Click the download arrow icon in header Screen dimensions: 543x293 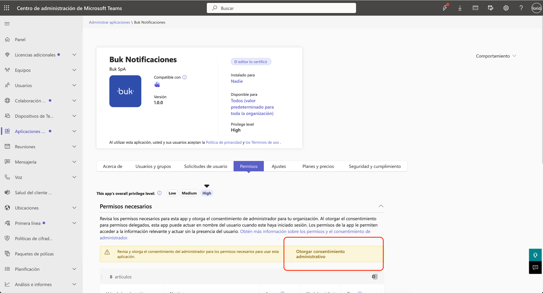[460, 8]
